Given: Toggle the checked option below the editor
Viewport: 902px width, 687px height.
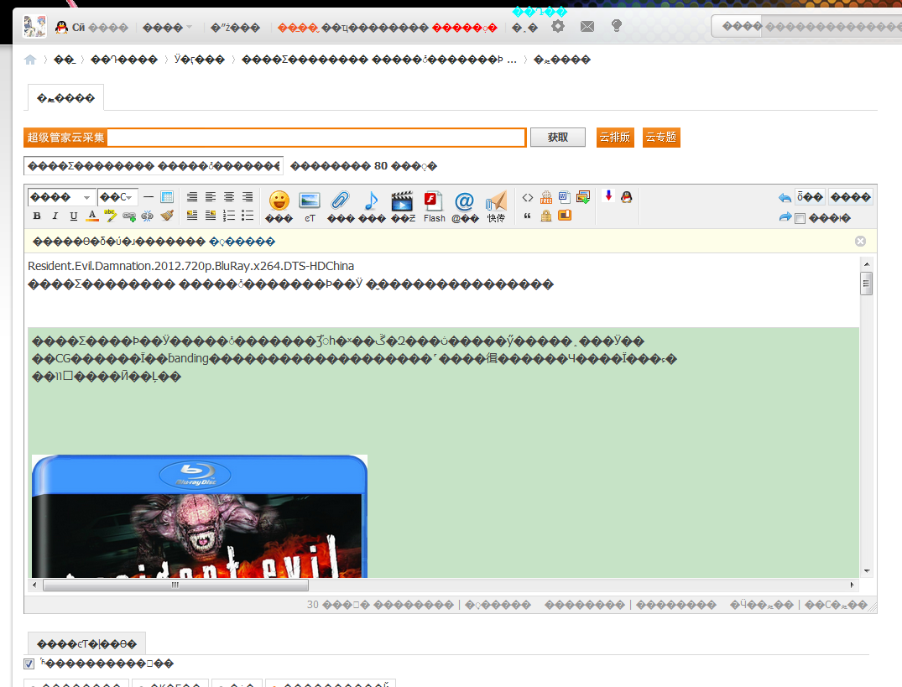Looking at the screenshot, I should [29, 664].
